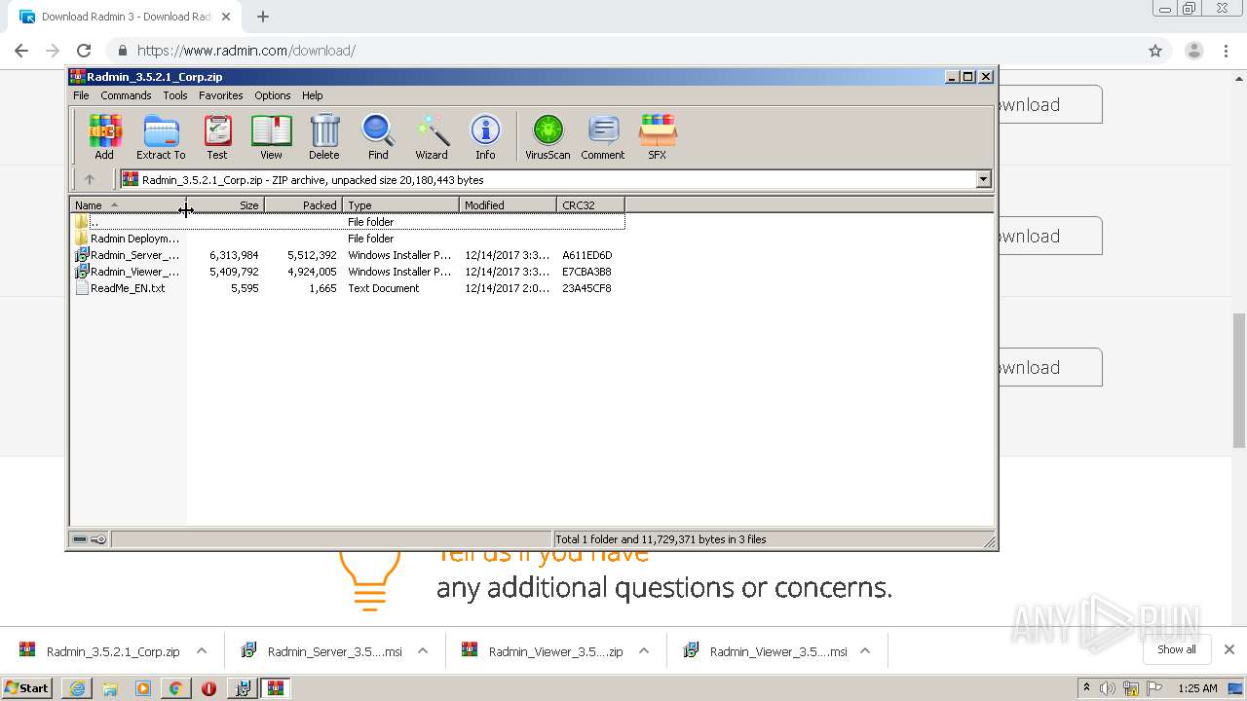Click the taskbar clock showing 1:25 AM
Screen dimensions: 1247x701
[1197, 688]
